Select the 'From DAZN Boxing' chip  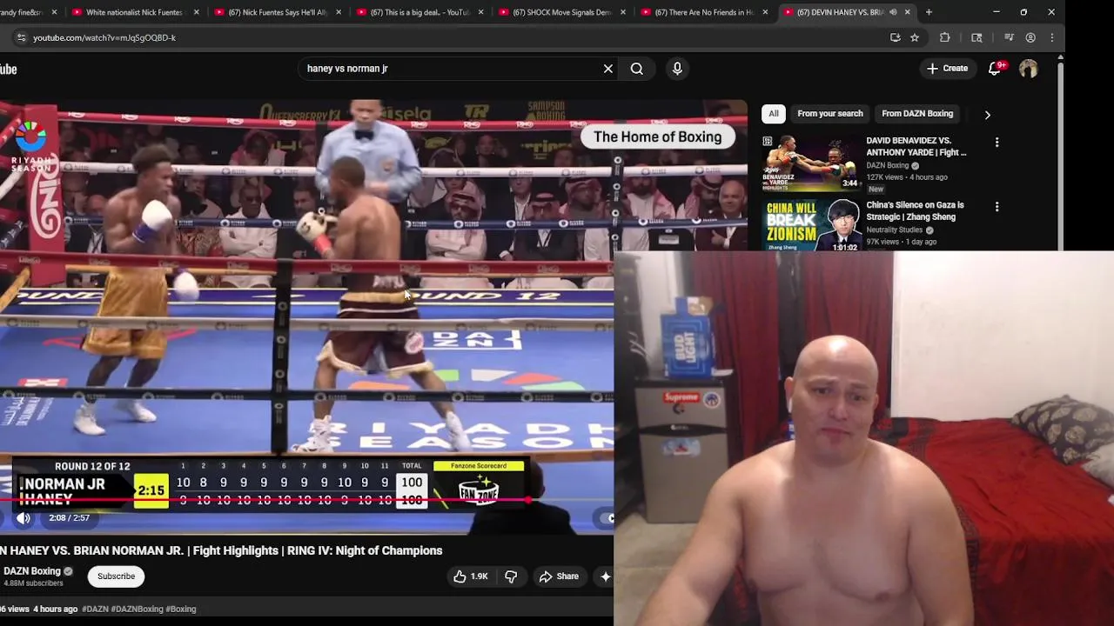click(917, 114)
